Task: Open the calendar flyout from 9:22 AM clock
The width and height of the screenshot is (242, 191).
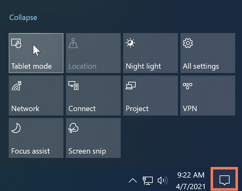Action: pos(191,175)
